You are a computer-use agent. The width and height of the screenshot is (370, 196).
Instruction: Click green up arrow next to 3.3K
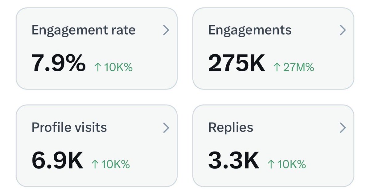(x=271, y=165)
